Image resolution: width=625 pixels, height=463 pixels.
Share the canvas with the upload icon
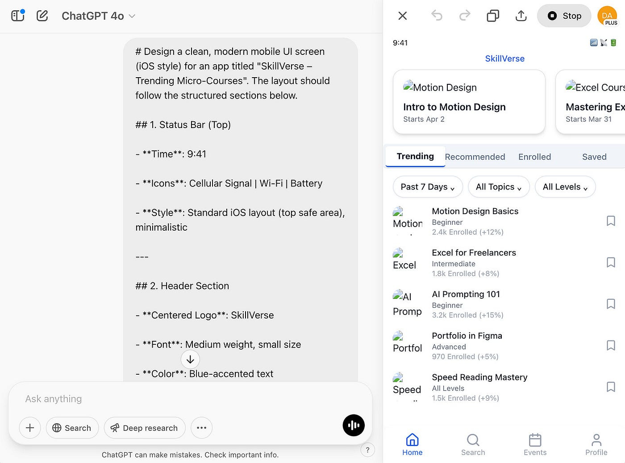(x=521, y=16)
